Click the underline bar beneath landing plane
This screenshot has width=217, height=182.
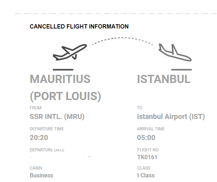tap(182, 69)
